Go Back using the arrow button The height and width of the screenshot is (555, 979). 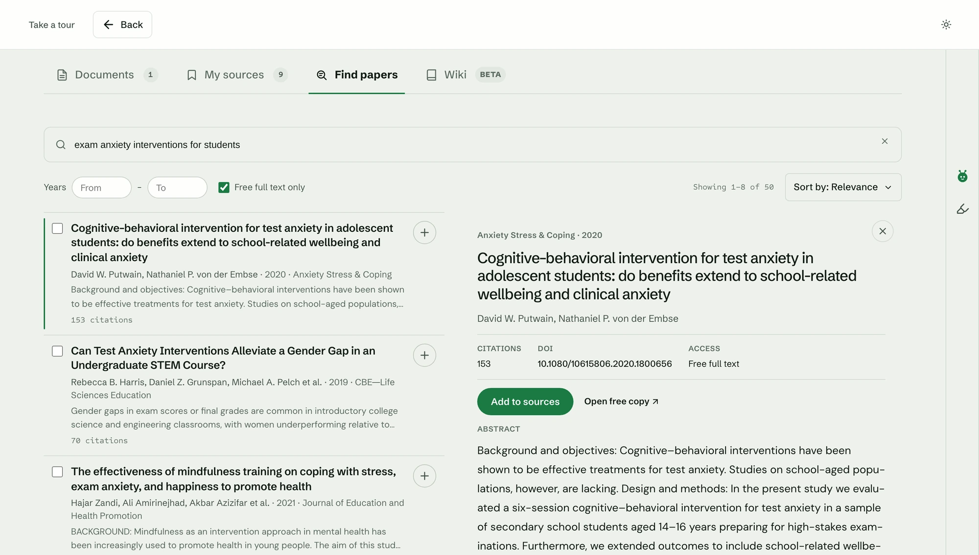point(122,24)
